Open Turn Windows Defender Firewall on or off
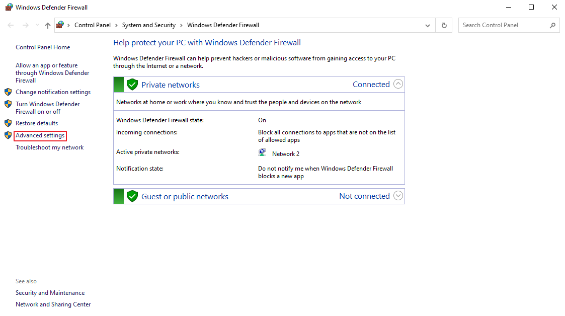 click(x=48, y=108)
